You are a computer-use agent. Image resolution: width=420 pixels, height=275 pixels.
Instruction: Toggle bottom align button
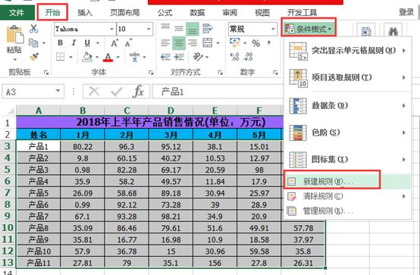point(193,29)
